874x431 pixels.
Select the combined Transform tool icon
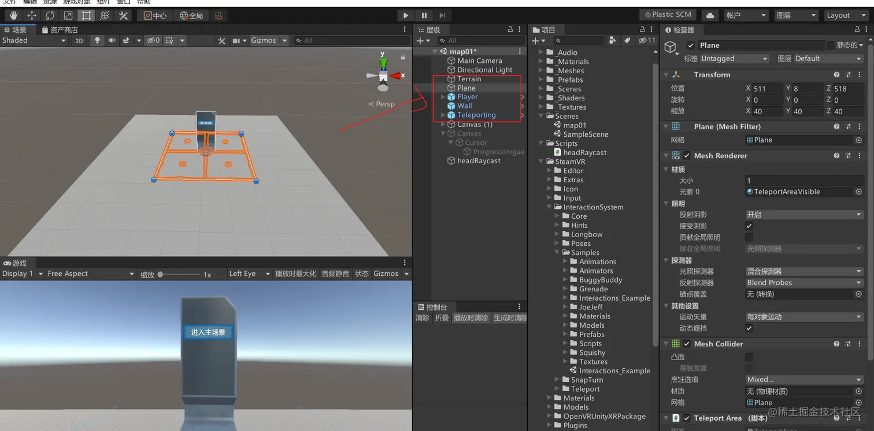click(105, 16)
